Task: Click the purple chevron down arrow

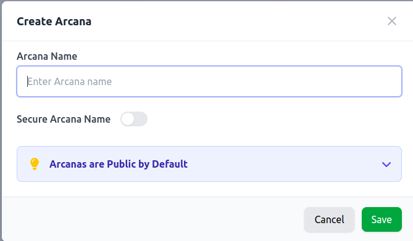Action: (x=386, y=165)
